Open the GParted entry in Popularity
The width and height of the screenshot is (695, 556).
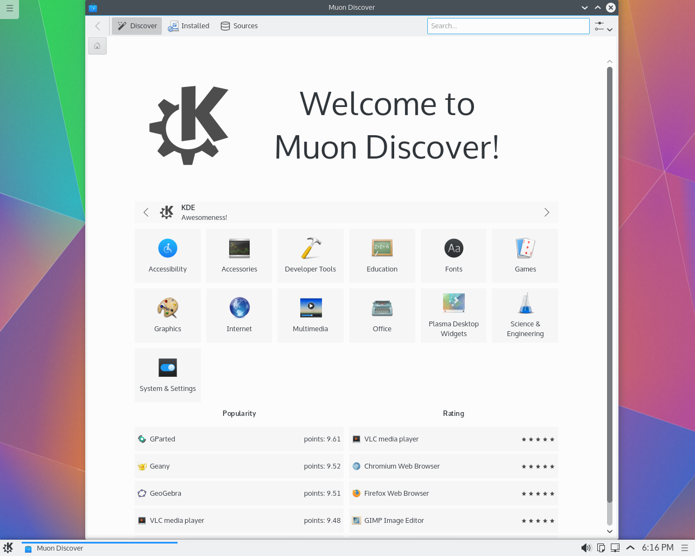239,439
